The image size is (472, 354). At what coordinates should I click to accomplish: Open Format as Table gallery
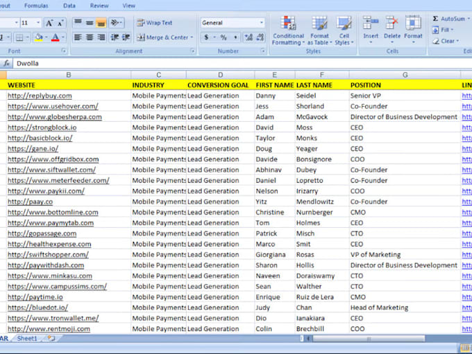(319, 30)
